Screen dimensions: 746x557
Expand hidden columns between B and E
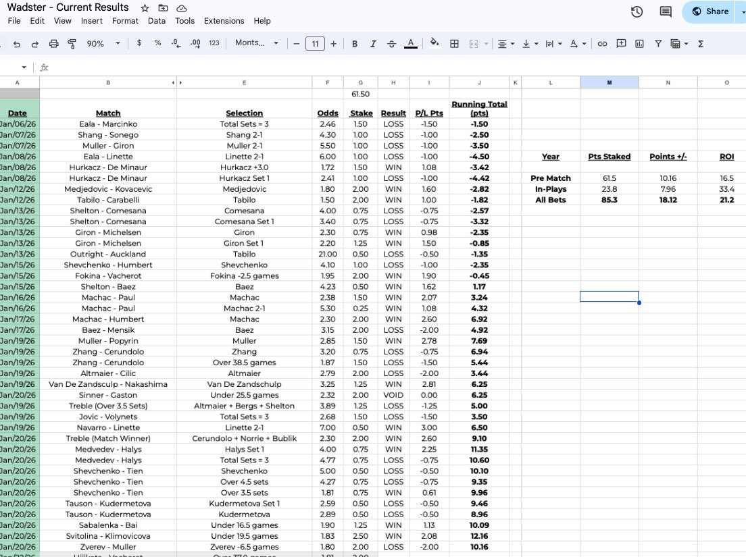point(176,82)
